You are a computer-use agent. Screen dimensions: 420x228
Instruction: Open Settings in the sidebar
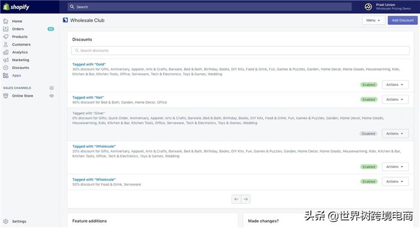(19, 221)
